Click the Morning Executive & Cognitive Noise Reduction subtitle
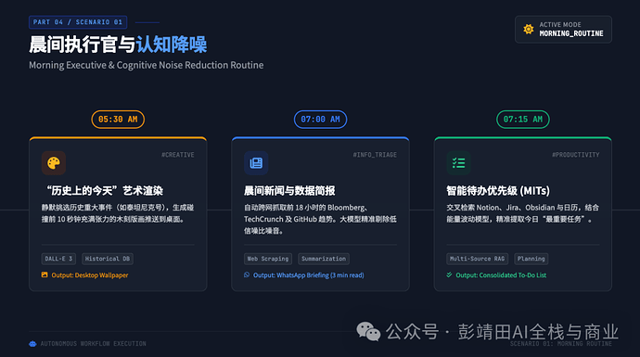The image size is (640, 357). point(147,65)
